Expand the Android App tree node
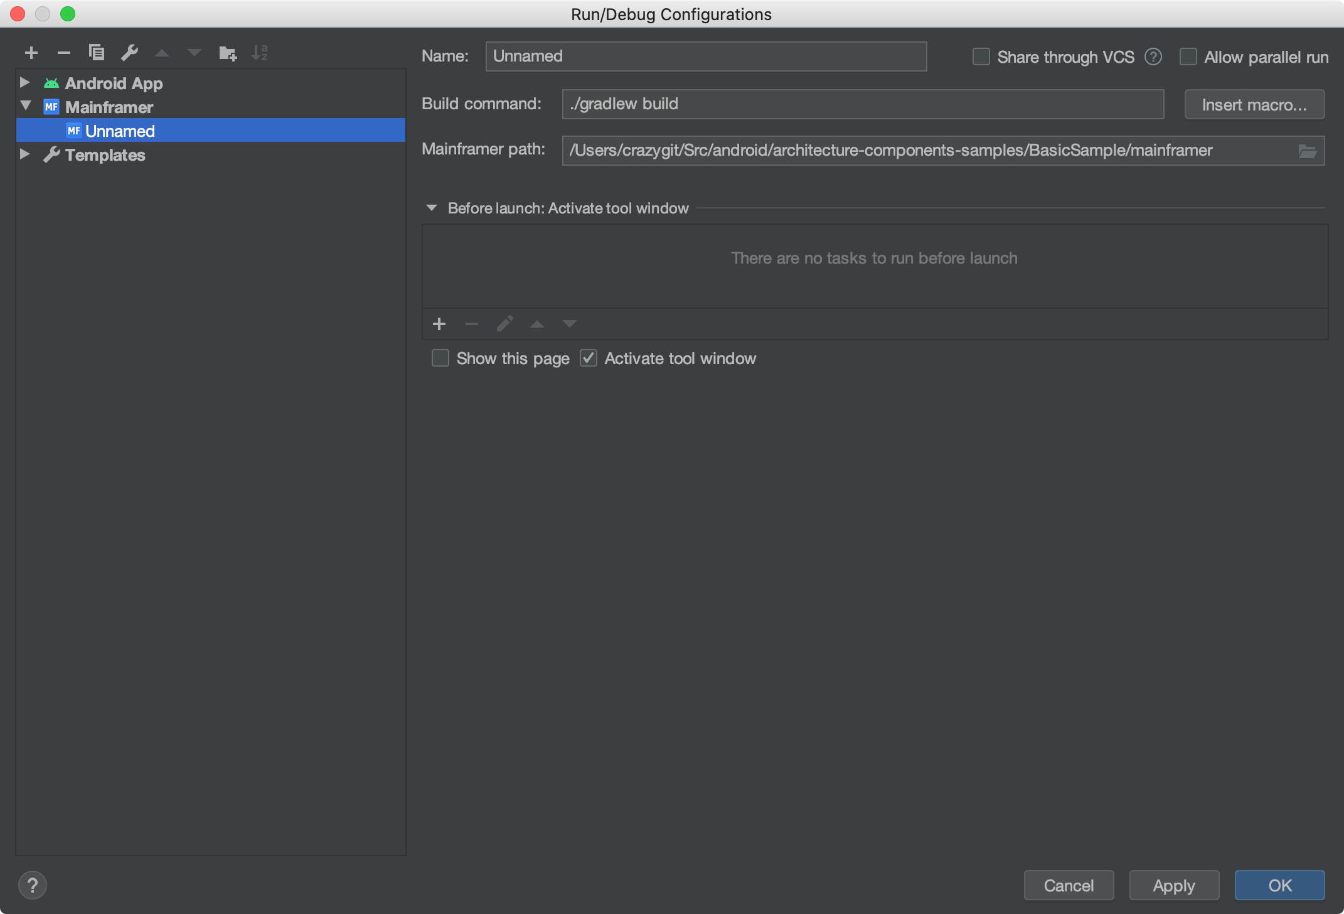The width and height of the screenshot is (1344, 914). click(x=25, y=83)
